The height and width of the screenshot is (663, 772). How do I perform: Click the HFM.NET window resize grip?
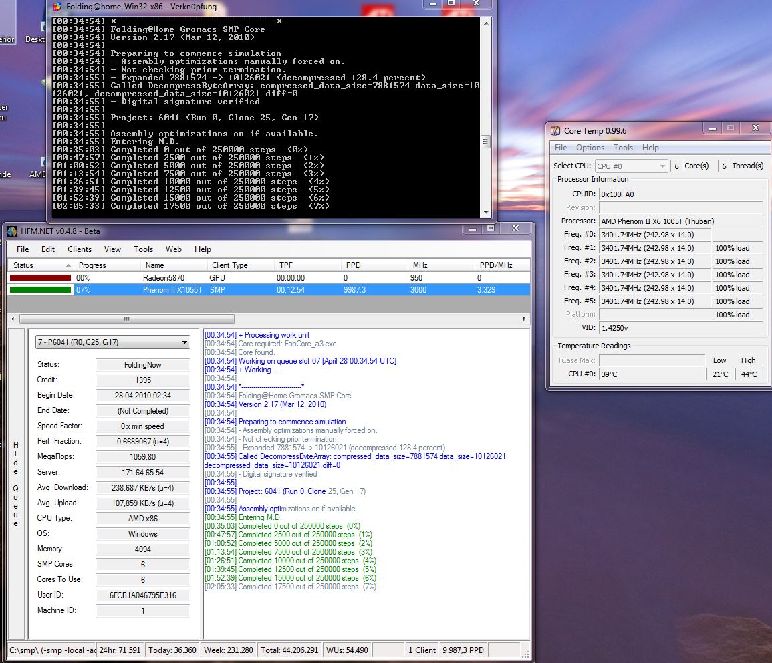point(525,654)
